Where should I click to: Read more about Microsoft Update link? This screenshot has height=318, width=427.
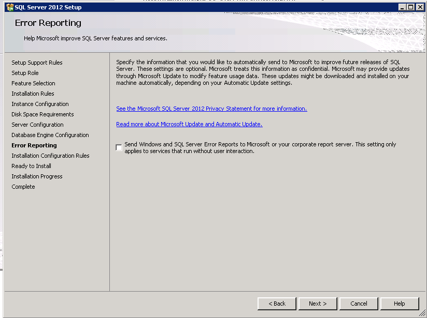[189, 124]
